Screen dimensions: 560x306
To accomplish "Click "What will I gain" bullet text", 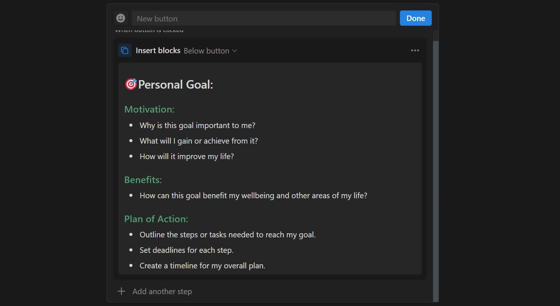I will 199,141.
